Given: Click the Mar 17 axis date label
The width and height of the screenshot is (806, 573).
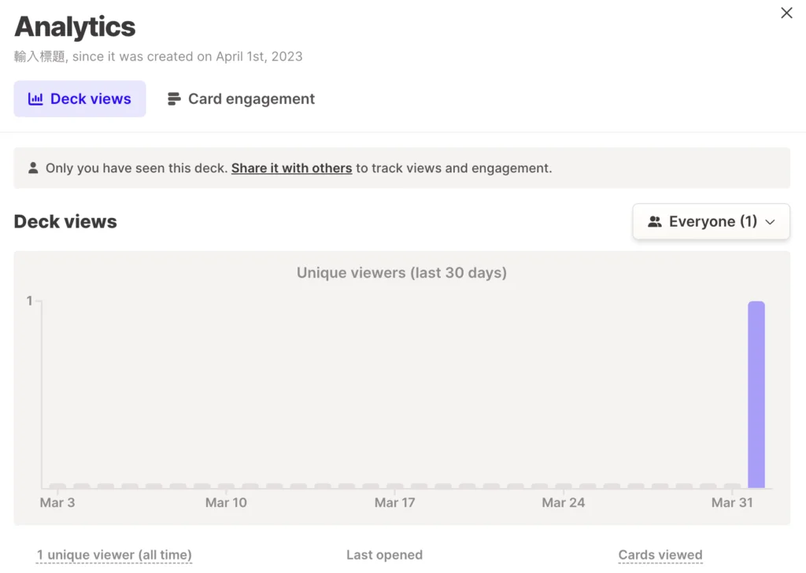Looking at the screenshot, I should [394, 502].
